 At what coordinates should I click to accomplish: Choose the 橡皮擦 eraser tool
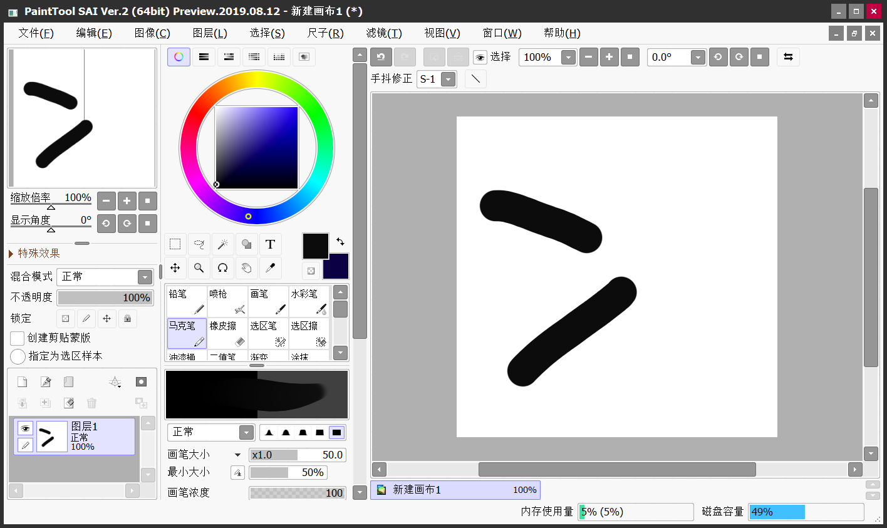[227, 334]
